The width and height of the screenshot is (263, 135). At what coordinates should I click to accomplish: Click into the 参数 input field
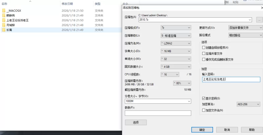point(158,113)
